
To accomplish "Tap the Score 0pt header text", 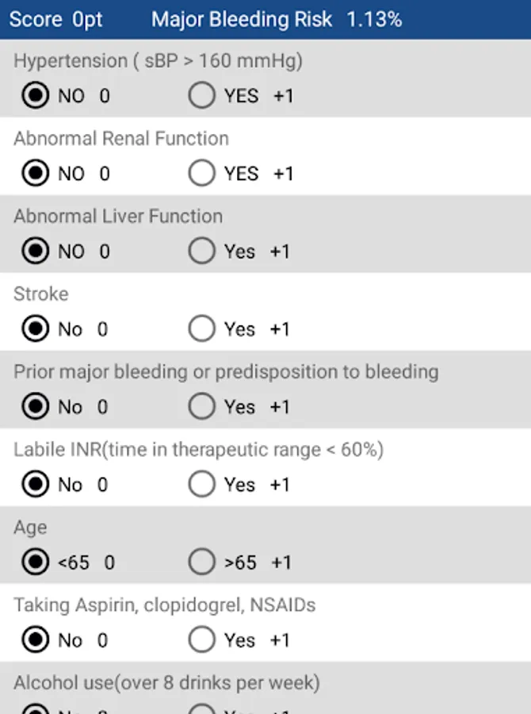I will [x=56, y=20].
